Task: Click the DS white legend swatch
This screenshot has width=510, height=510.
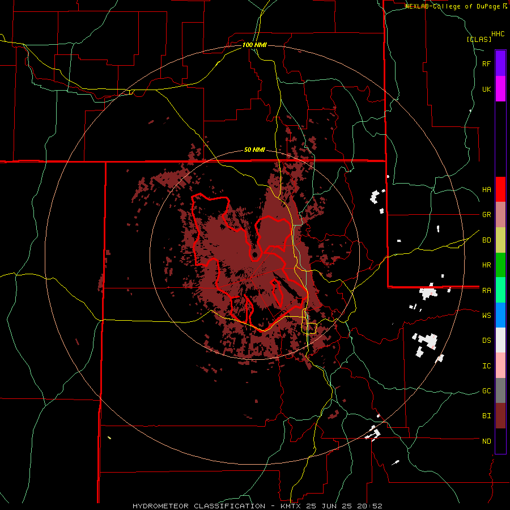Action: (500, 340)
